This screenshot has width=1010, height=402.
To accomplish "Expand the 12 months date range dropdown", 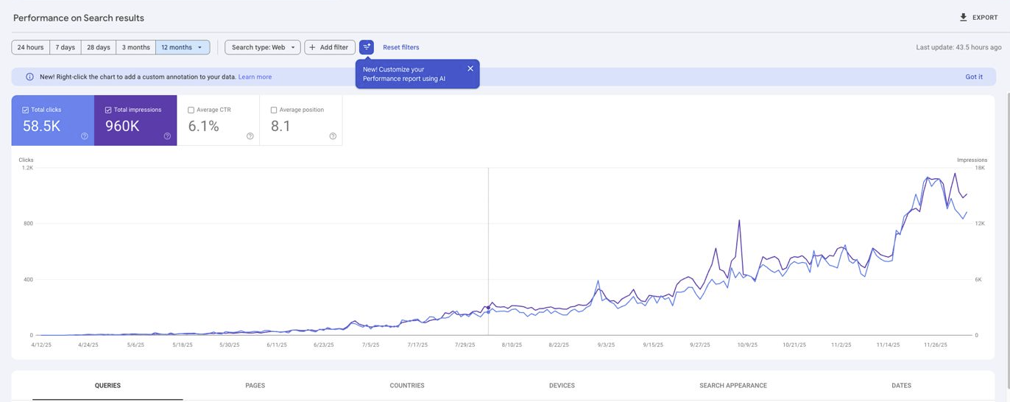I will coord(183,47).
